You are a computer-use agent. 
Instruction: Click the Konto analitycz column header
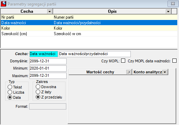tap(150, 72)
